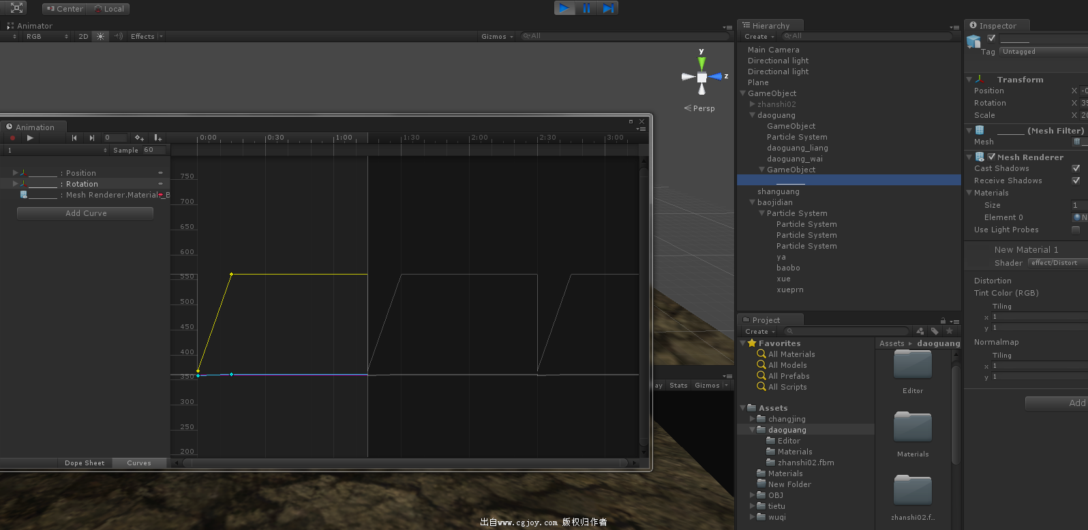Go to previous keyframe in Animation window
This screenshot has width=1088, height=530.
(x=74, y=138)
